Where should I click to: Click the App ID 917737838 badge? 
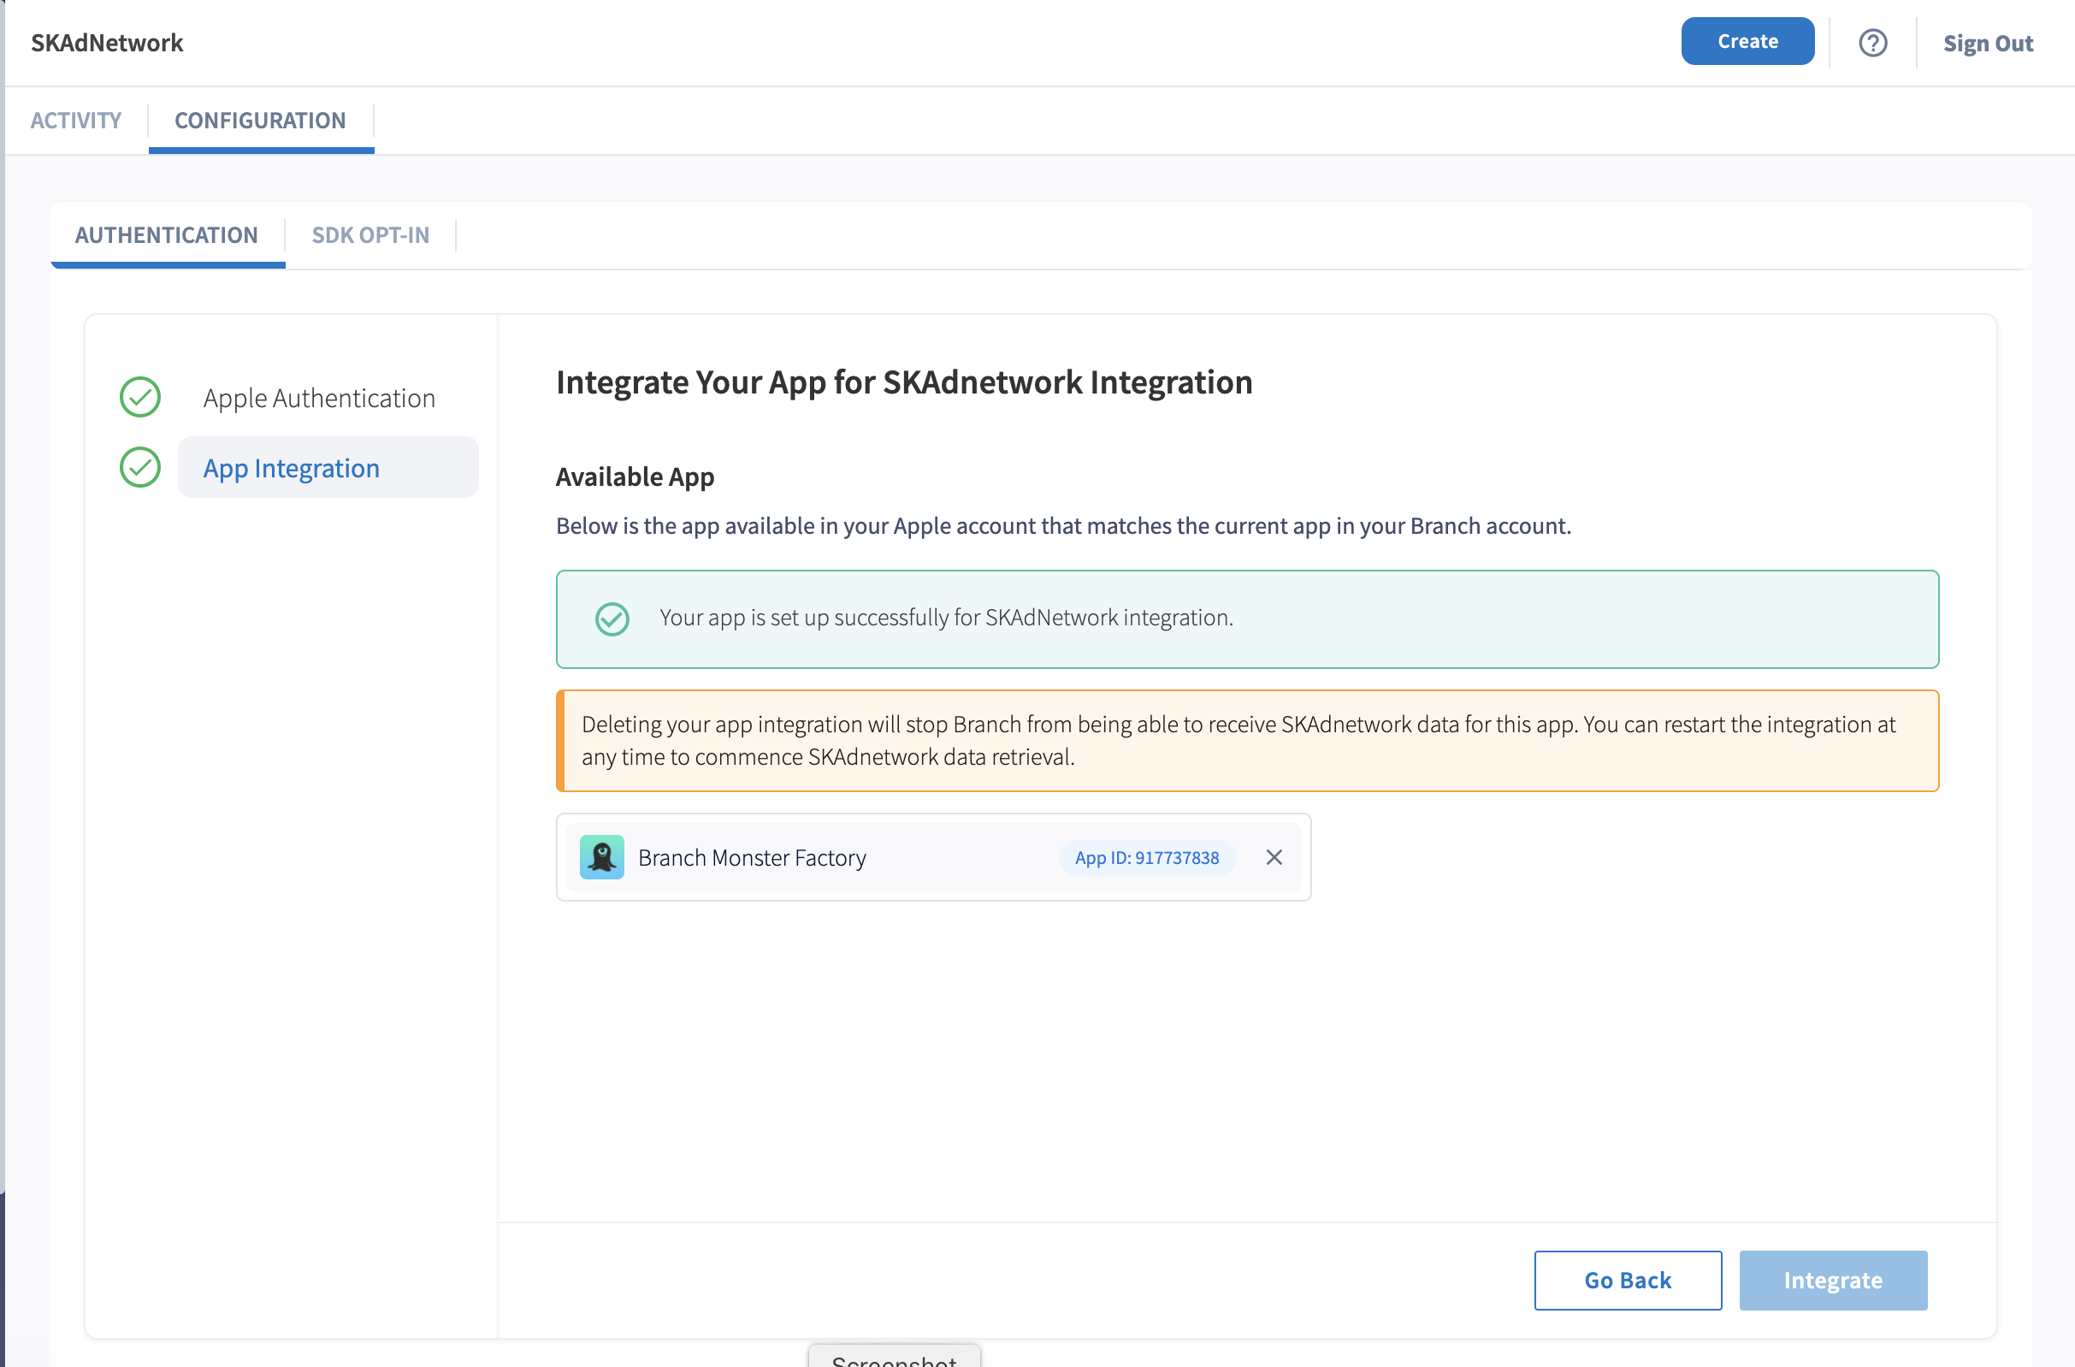point(1146,857)
